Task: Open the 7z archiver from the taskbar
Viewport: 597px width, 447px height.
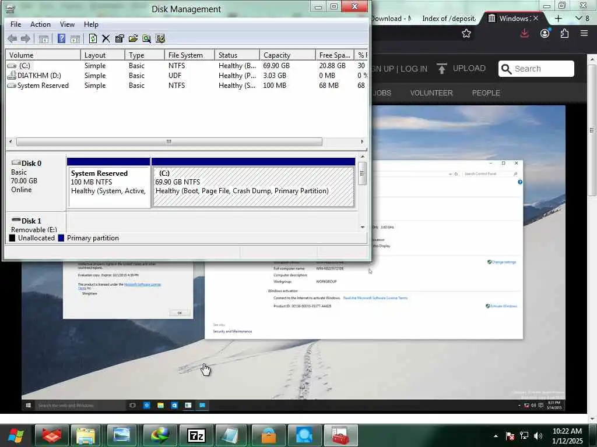Action: coord(196,435)
